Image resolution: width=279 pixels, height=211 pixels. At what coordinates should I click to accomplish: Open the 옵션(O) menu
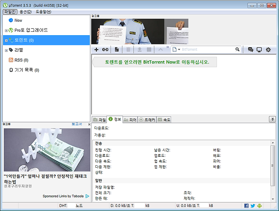pos(26,12)
